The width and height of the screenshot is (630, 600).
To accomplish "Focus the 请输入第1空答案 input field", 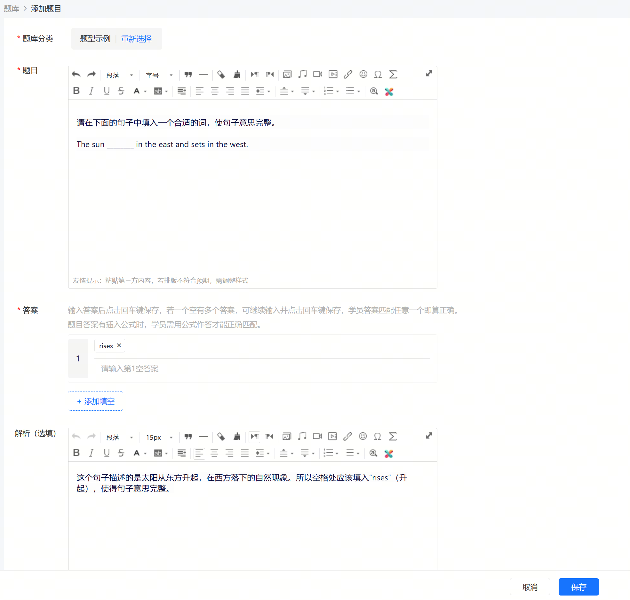I will pyautogui.click(x=262, y=369).
